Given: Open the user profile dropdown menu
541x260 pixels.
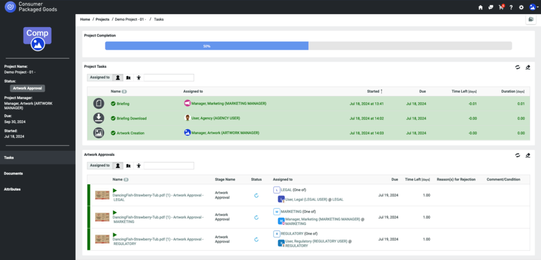Looking at the screenshot, I should (533, 8).
